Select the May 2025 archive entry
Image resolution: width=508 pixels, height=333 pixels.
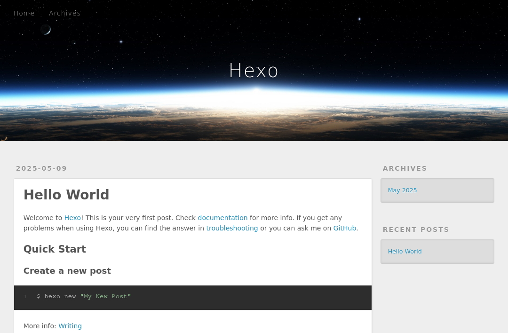pos(402,190)
